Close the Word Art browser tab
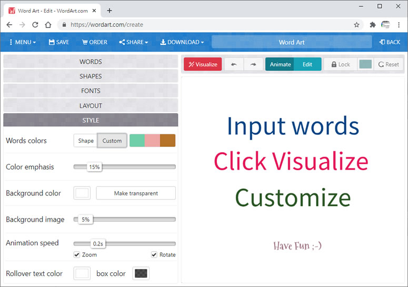 pos(94,11)
